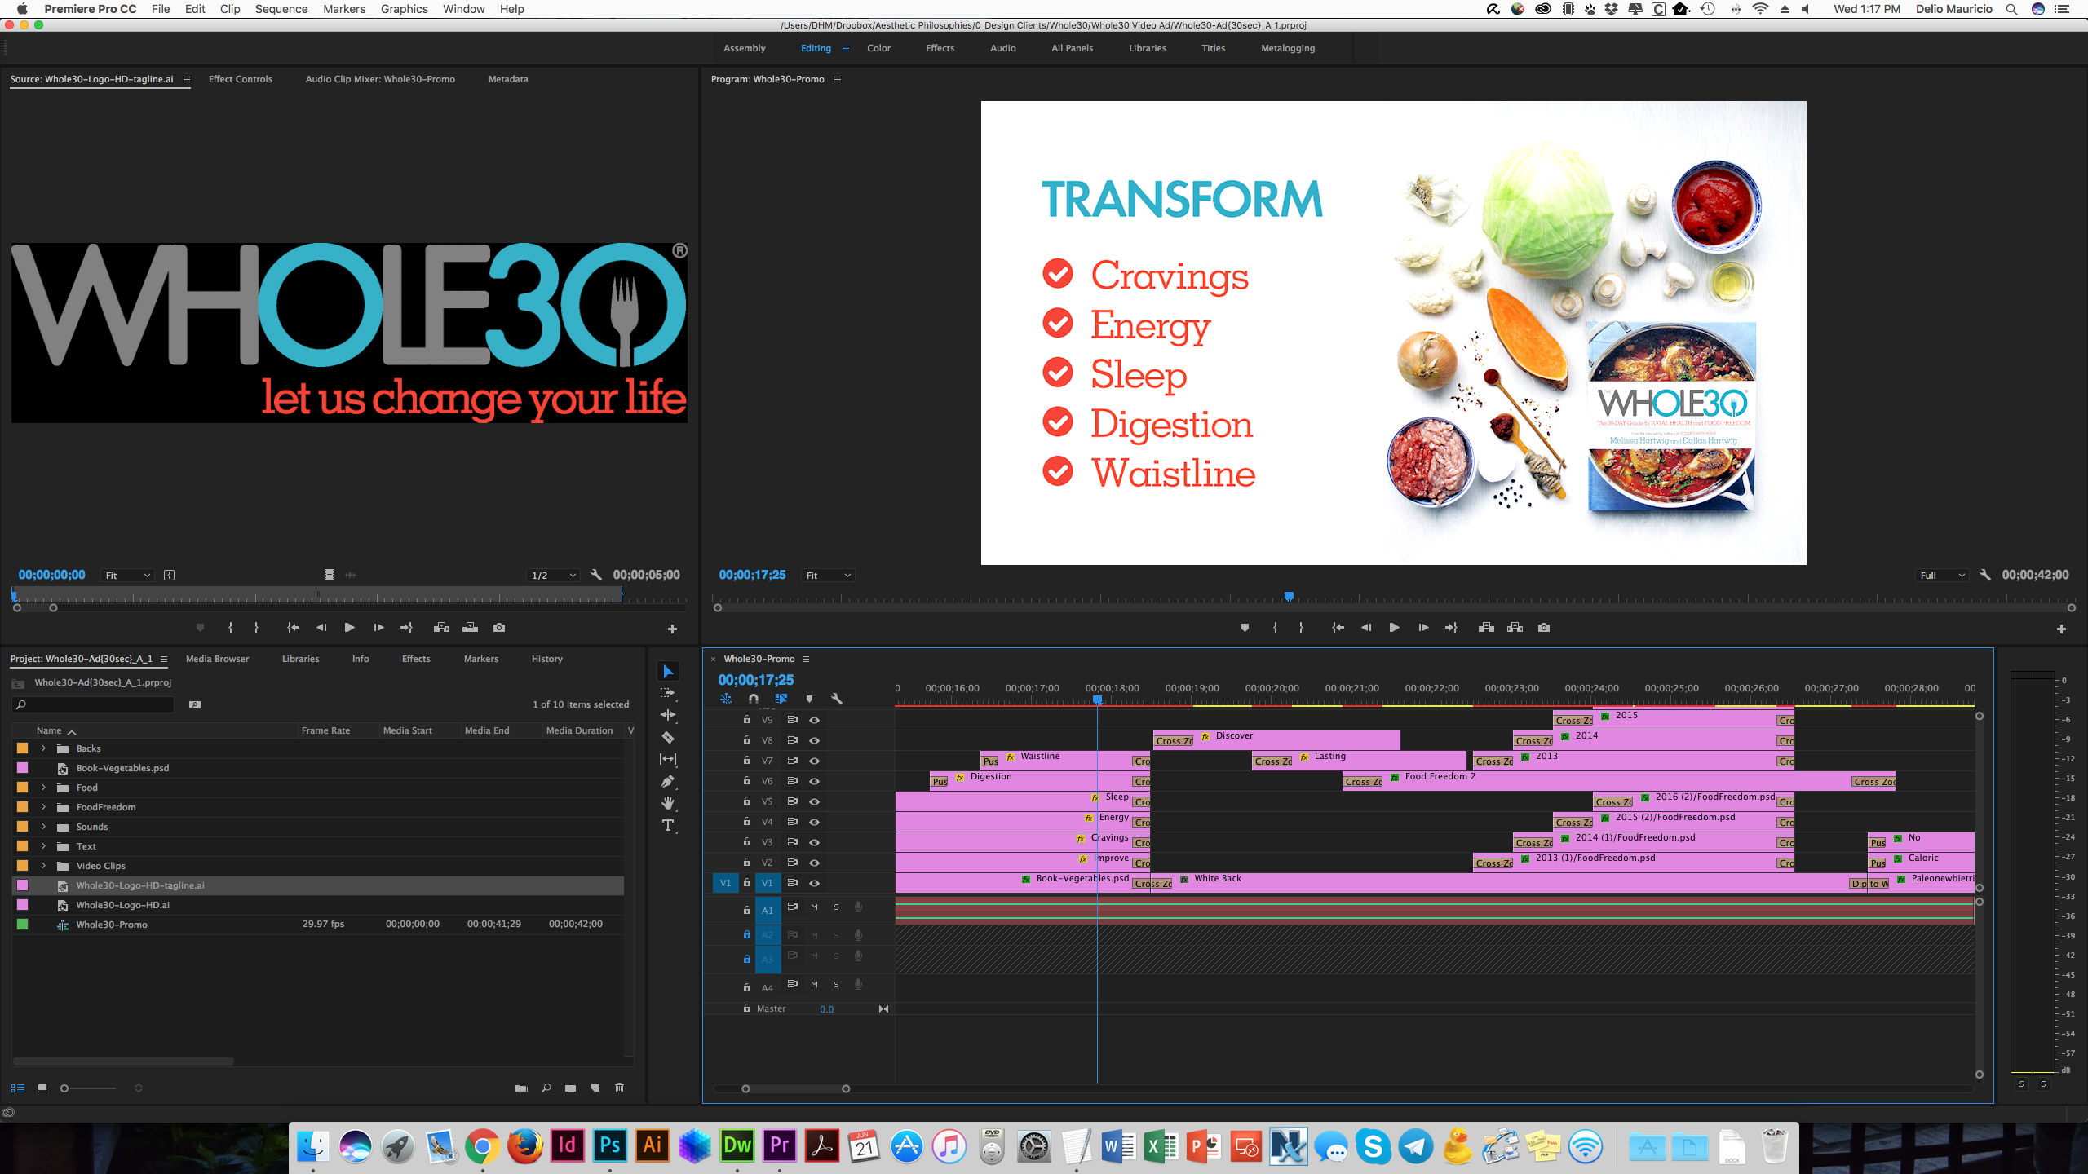Image resolution: width=2088 pixels, height=1174 pixels.
Task: Open timeline display settings wrench
Action: point(836,699)
